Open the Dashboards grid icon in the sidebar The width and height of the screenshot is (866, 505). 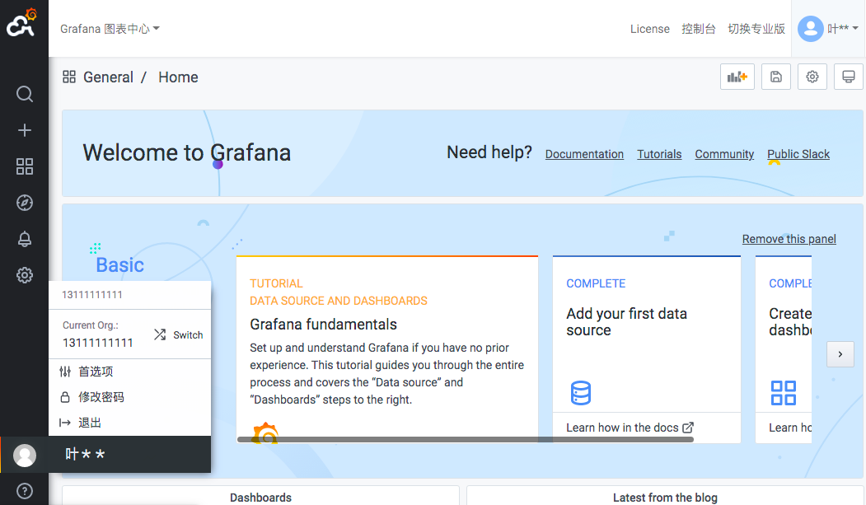[x=24, y=166]
